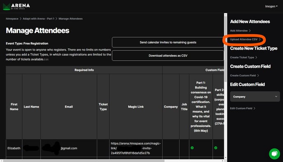Select the Job Title column header
Screen dimensions: 283x162
point(184,107)
